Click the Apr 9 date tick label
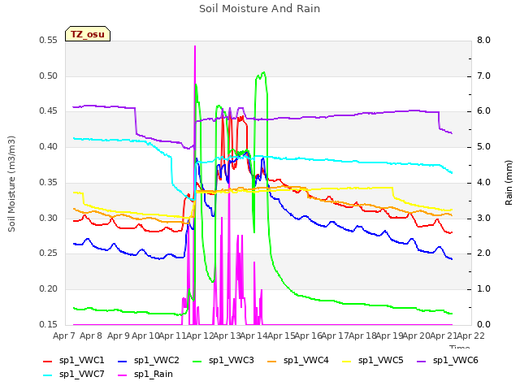This screenshot has width=520, height=390. pyautogui.click(x=119, y=336)
